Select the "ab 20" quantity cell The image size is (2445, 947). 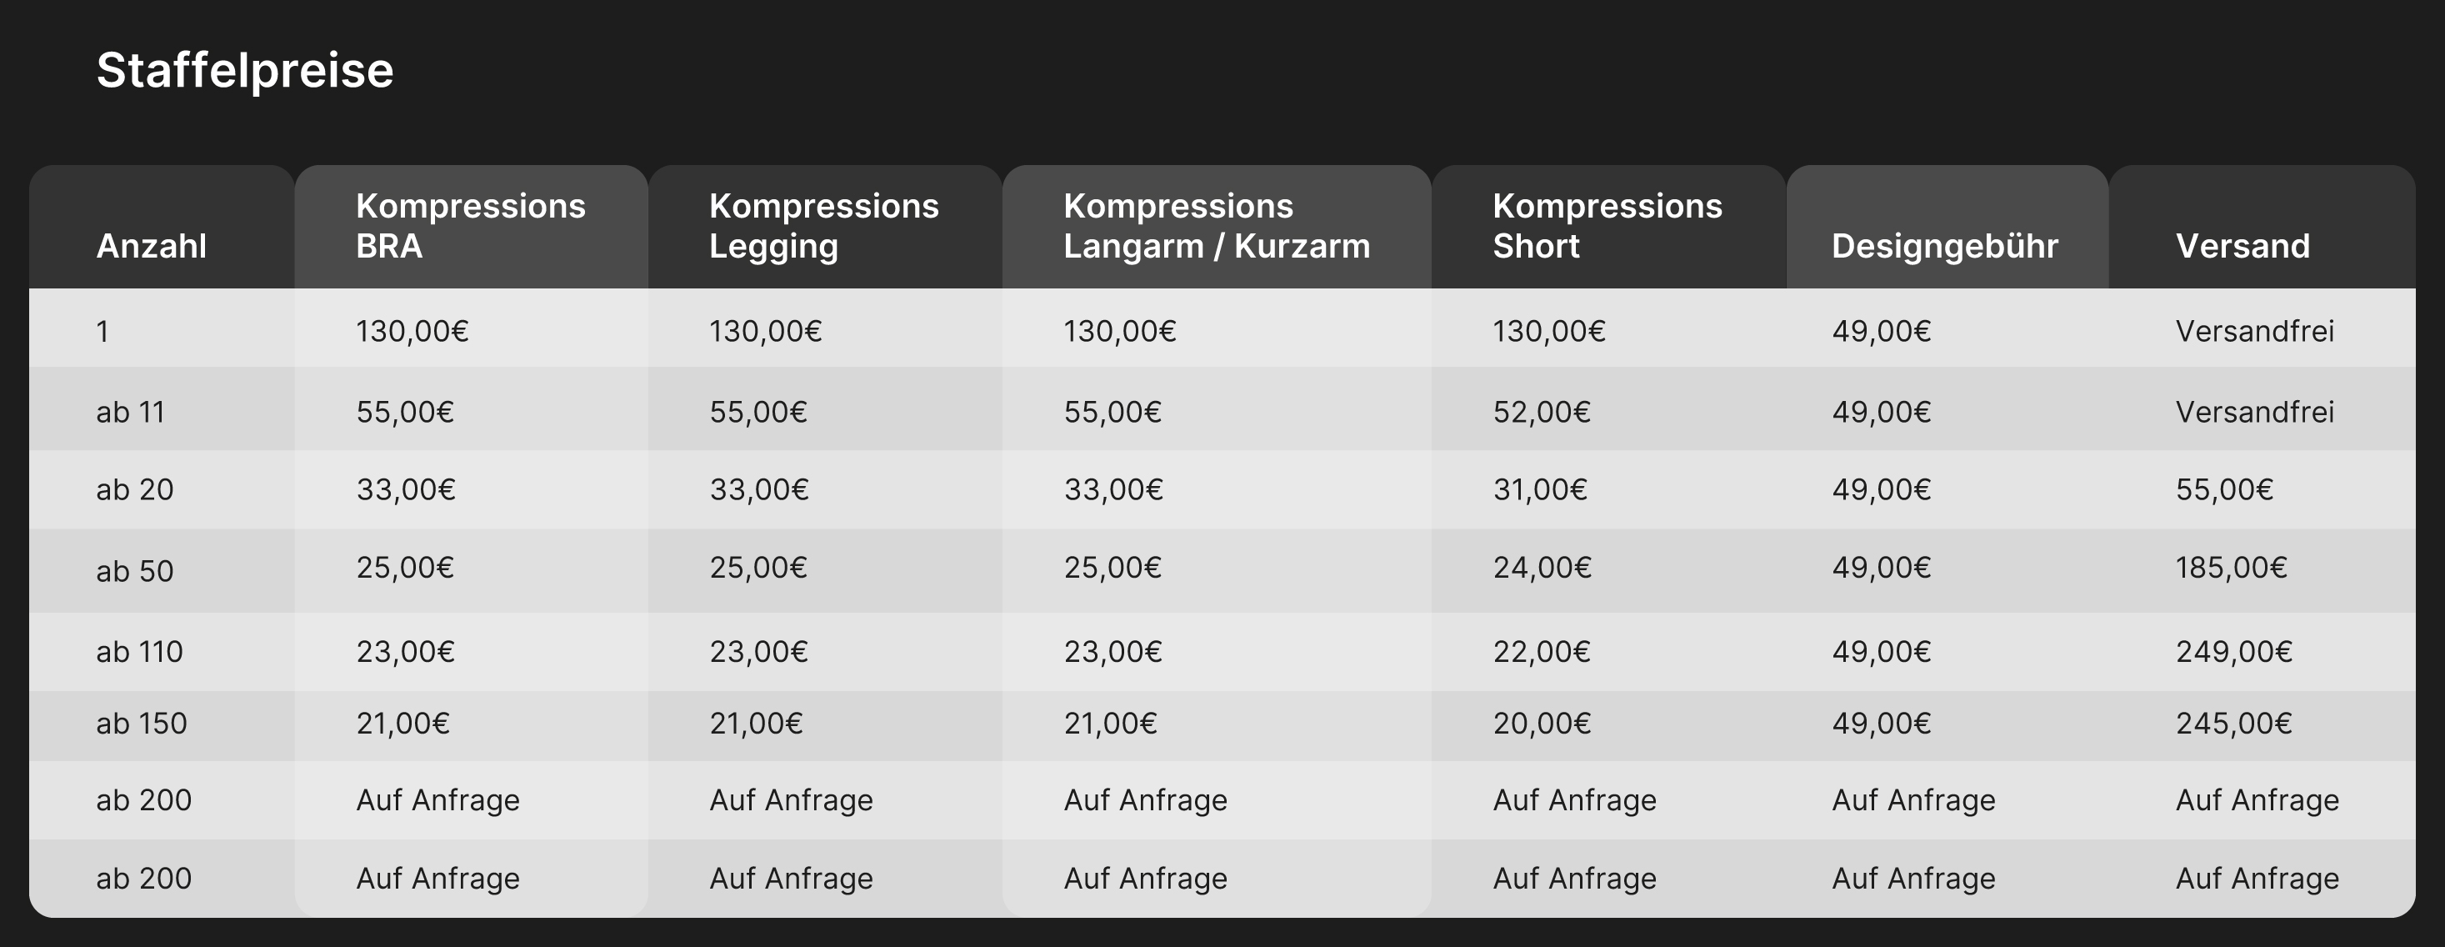[x=135, y=490]
